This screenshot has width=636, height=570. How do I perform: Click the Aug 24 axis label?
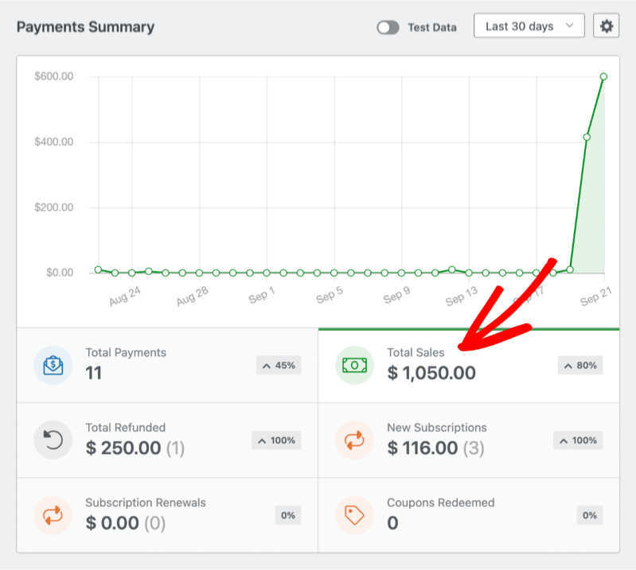pyautogui.click(x=124, y=297)
